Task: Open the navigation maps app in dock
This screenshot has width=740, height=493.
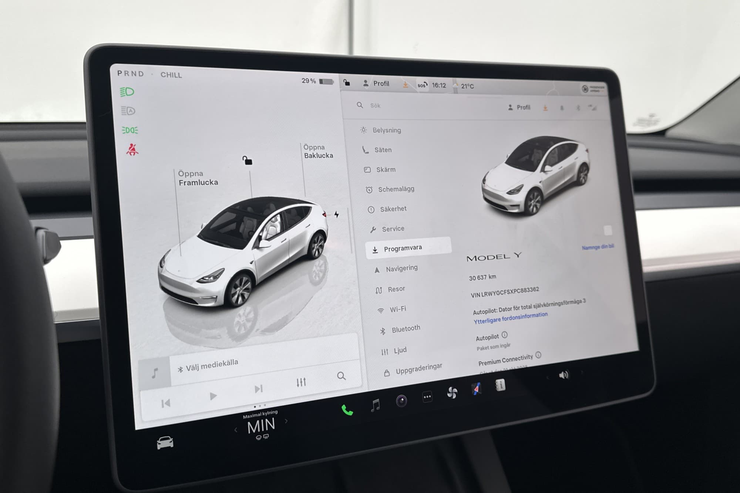Action: [477, 389]
